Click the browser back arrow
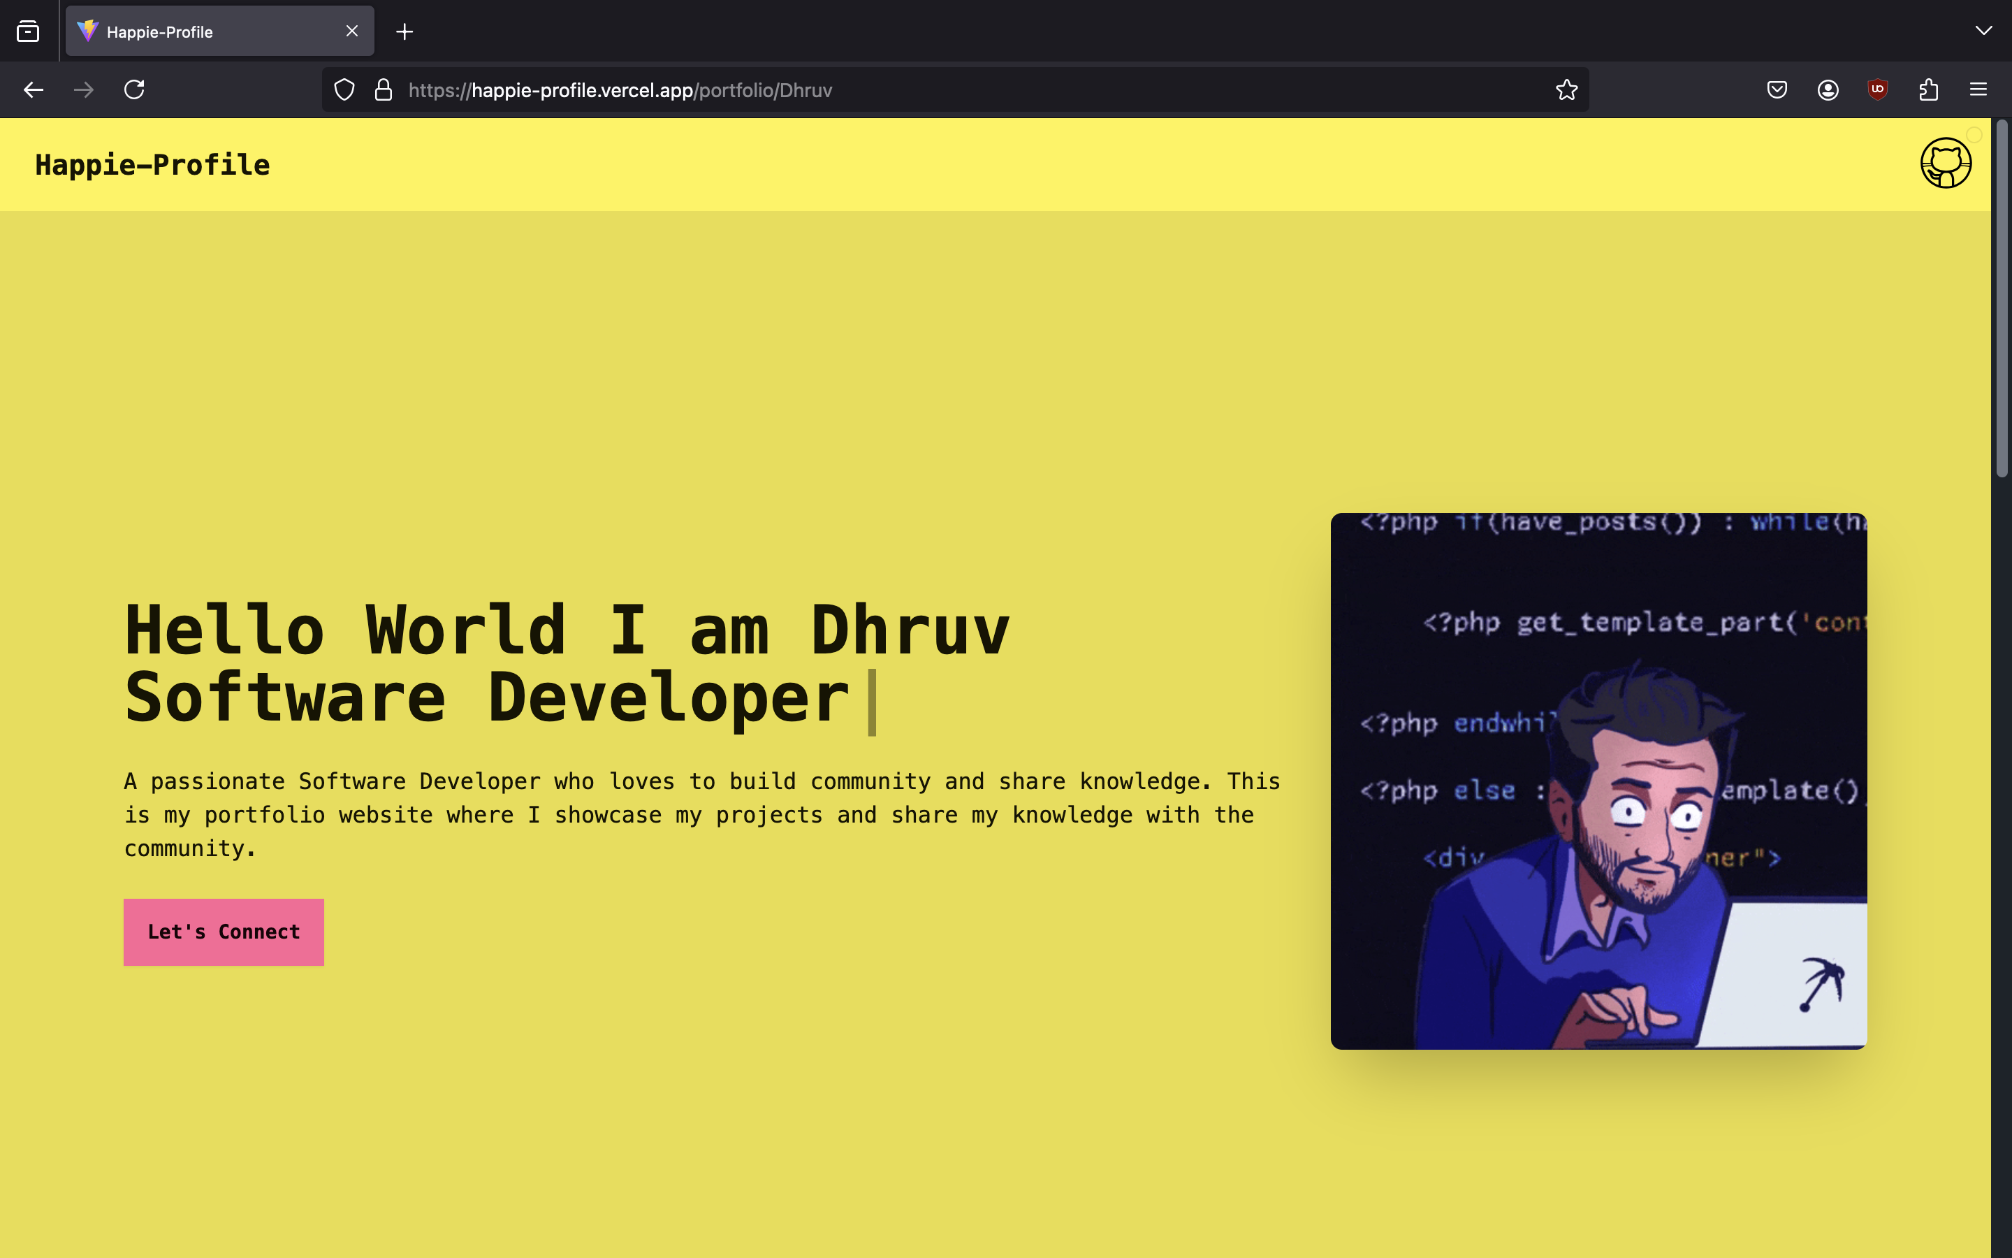The height and width of the screenshot is (1258, 2012). 34,90
